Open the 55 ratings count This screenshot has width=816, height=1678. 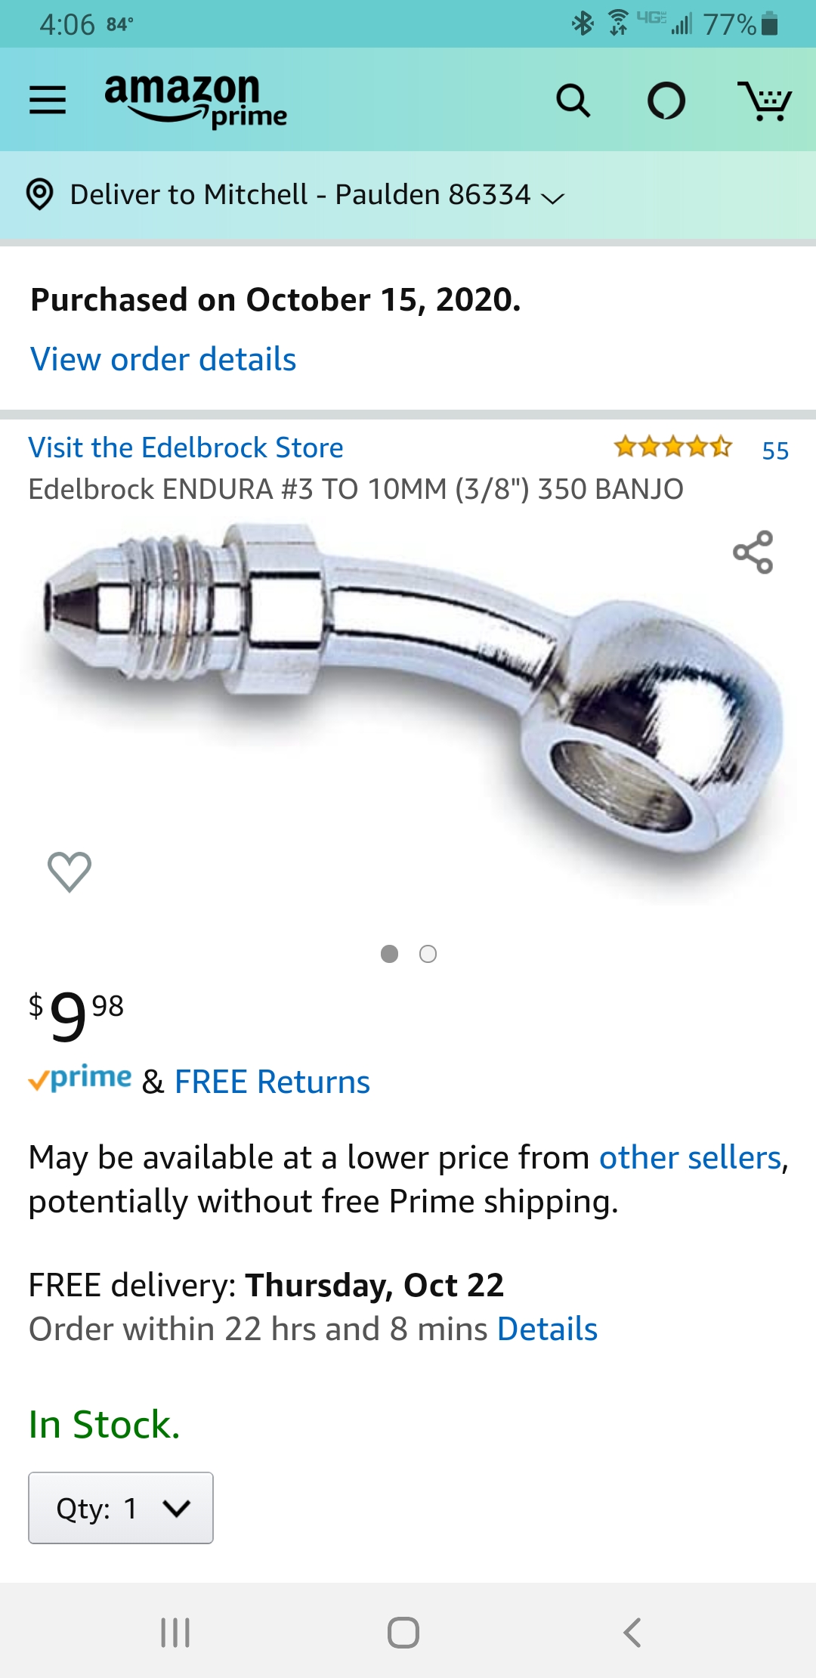(x=775, y=450)
